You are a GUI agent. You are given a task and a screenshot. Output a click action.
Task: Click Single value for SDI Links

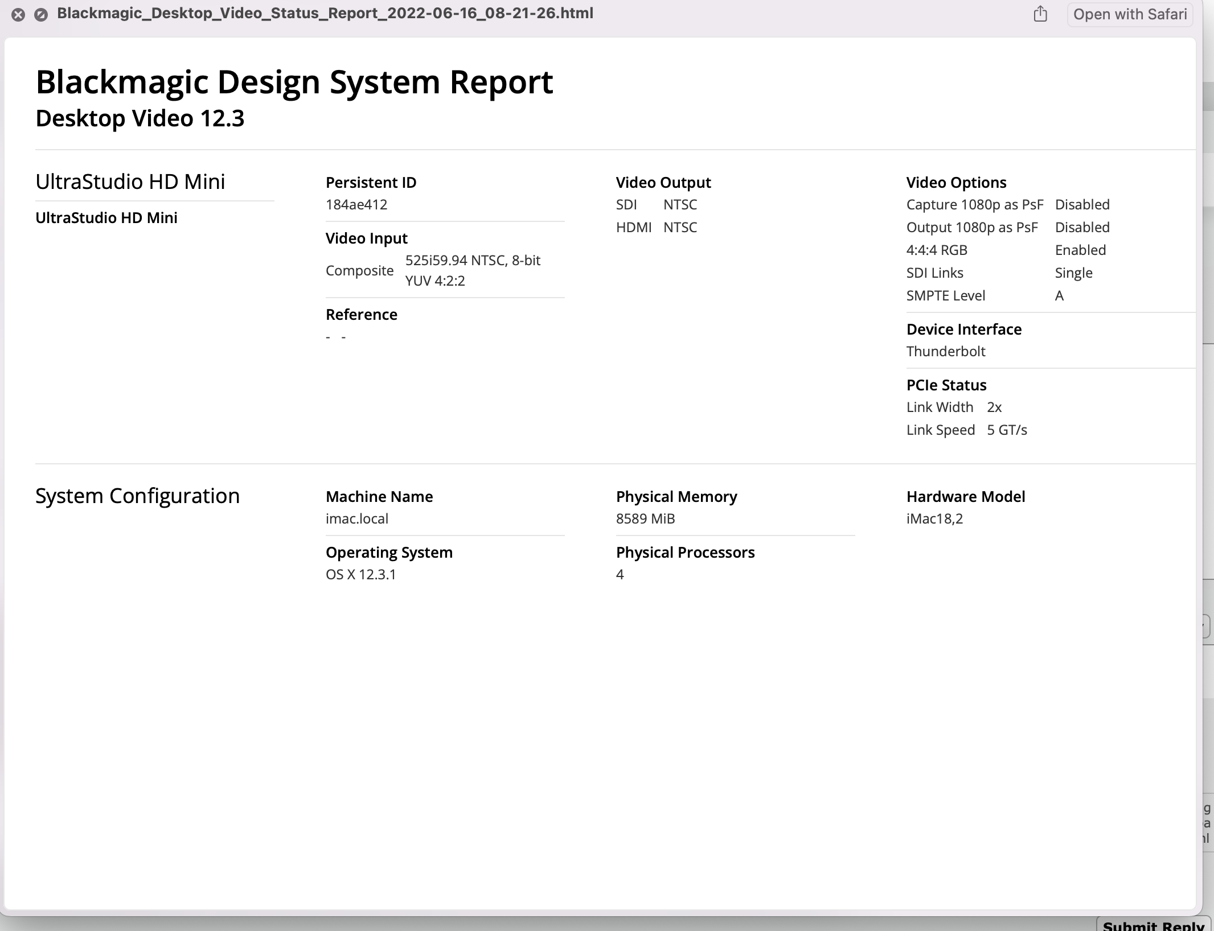tap(1074, 273)
